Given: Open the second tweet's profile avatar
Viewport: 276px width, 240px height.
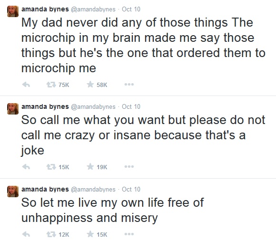Looking at the screenshot, I should click(x=13, y=109).
